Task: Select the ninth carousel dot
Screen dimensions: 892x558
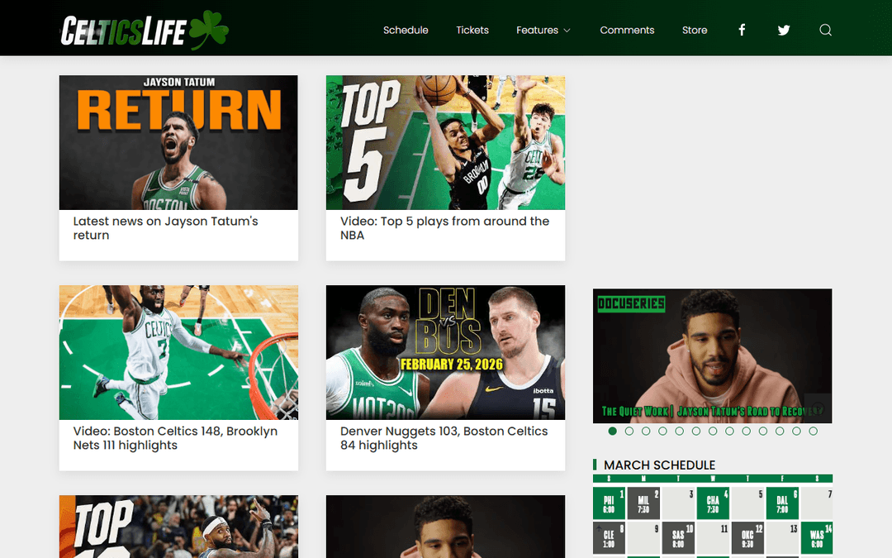Action: pos(747,431)
